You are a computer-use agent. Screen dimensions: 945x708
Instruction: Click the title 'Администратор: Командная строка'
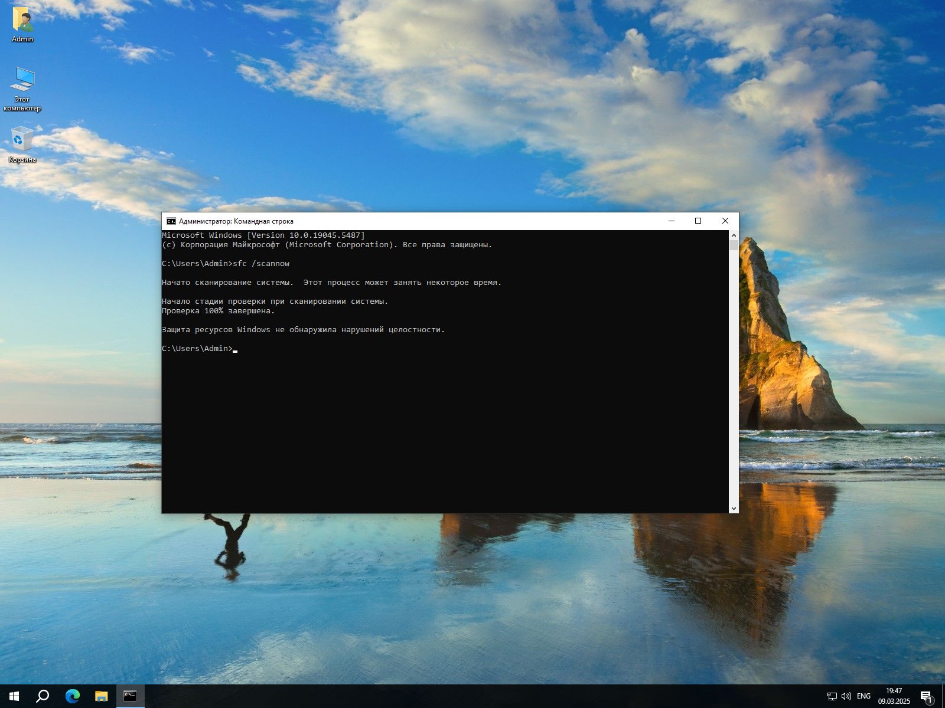pos(236,221)
